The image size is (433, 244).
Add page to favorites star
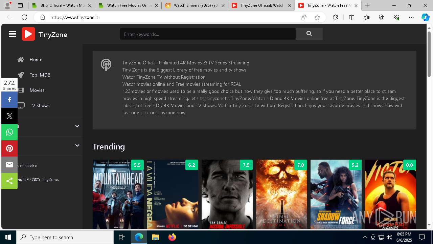click(317, 17)
